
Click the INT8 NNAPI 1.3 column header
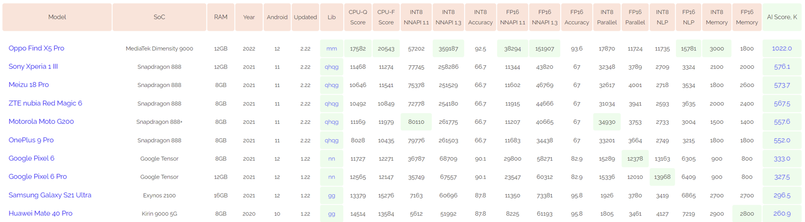click(448, 17)
